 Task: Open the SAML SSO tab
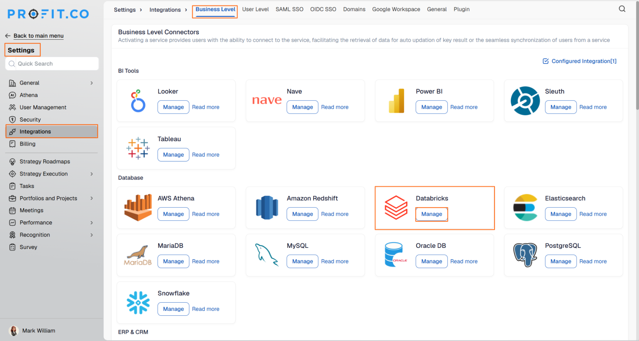289,9
